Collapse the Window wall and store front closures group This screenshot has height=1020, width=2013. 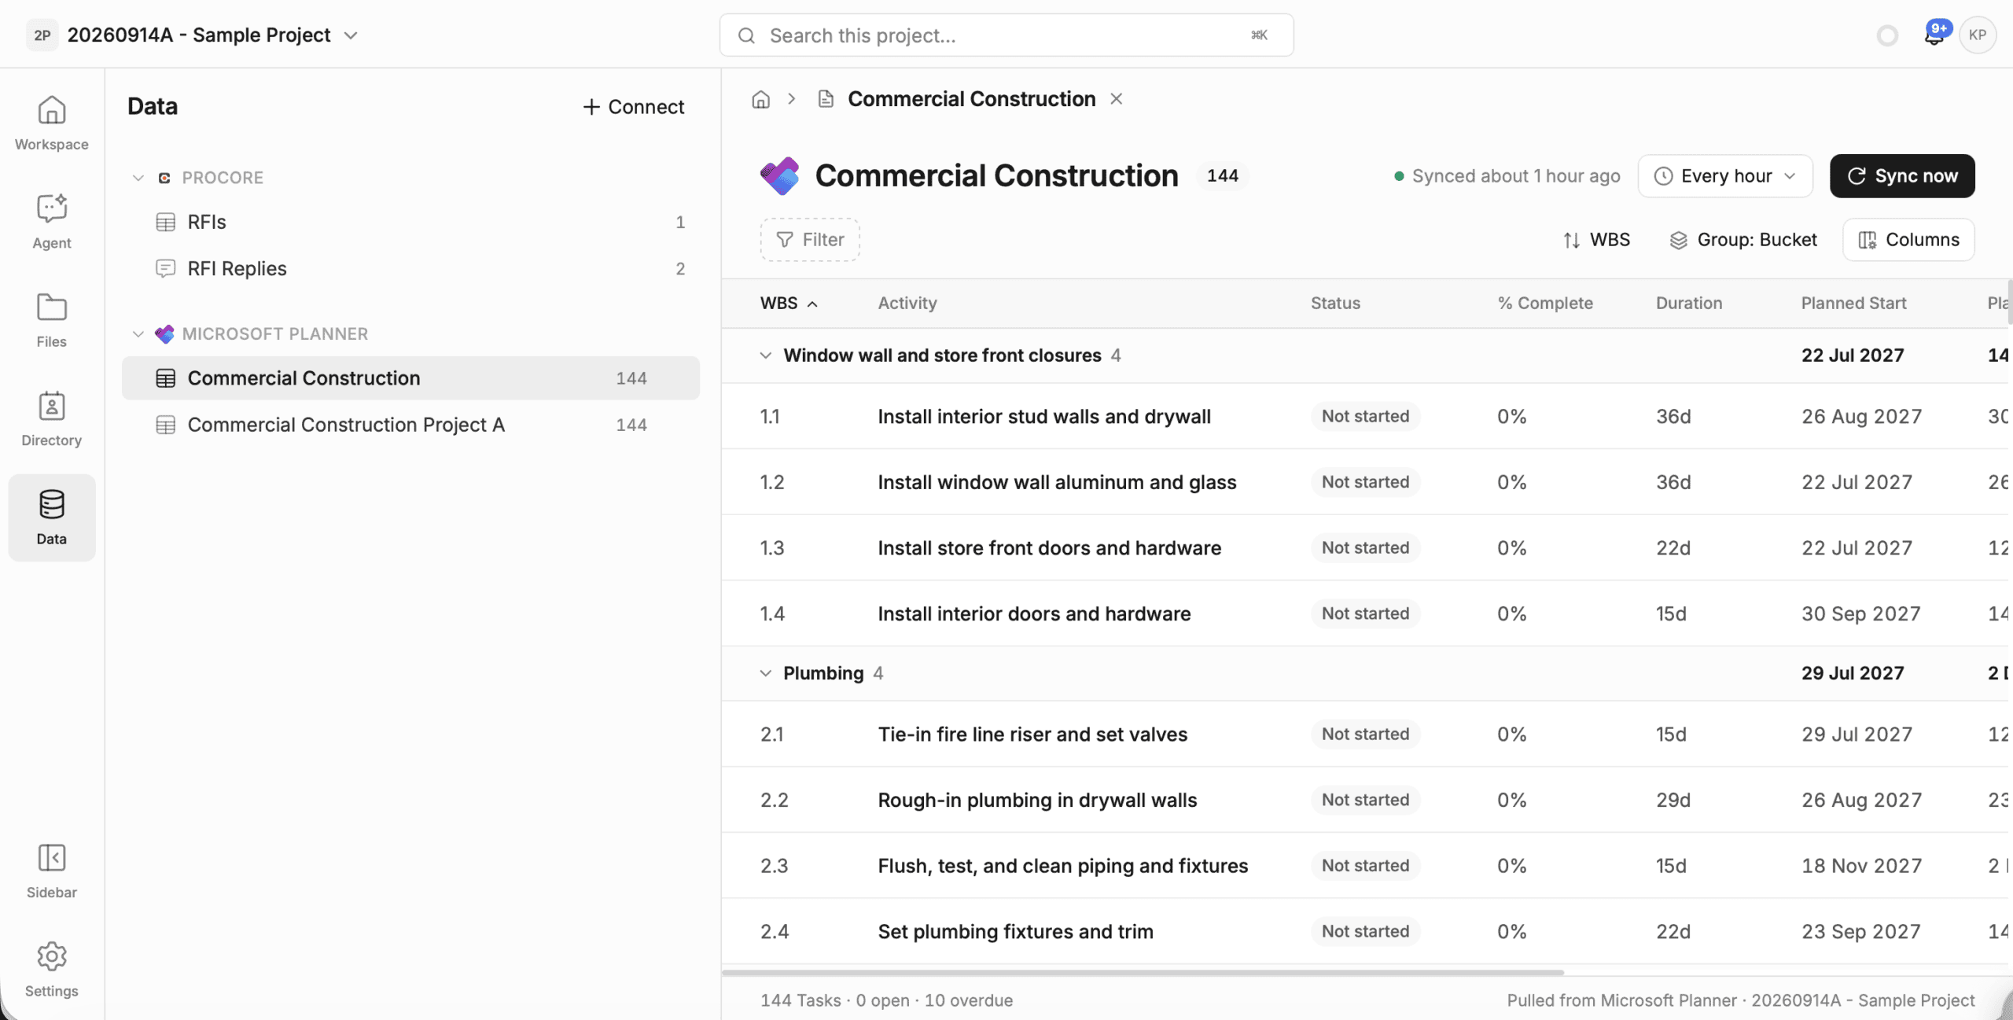(x=765, y=355)
